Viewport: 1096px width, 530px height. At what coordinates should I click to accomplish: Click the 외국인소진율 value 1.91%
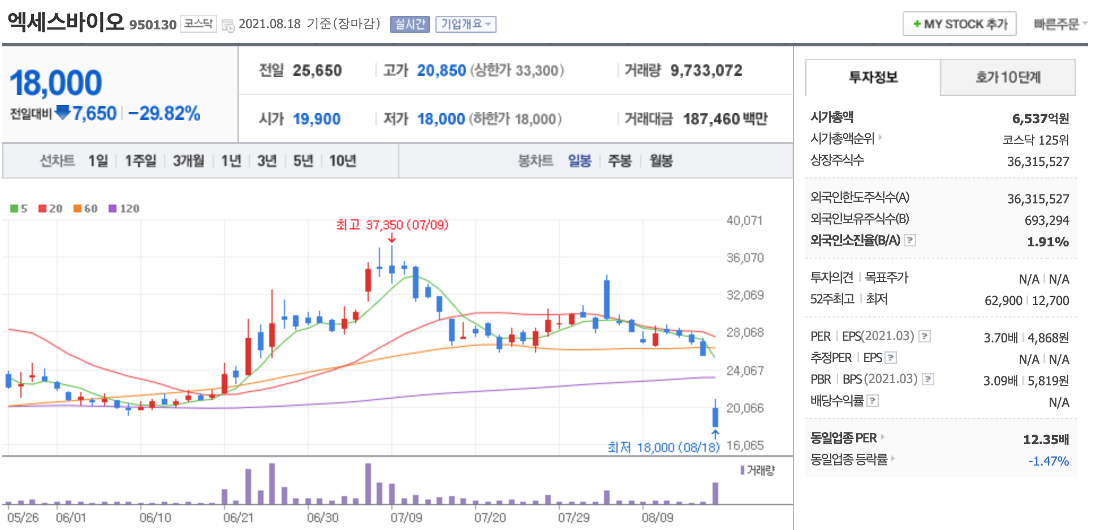(1048, 242)
